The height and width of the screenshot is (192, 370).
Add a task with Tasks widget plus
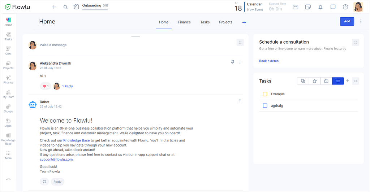(348, 81)
